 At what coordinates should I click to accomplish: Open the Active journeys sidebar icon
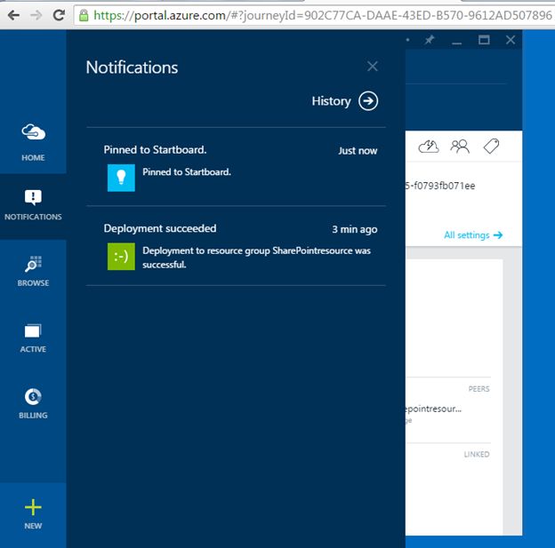click(x=33, y=331)
